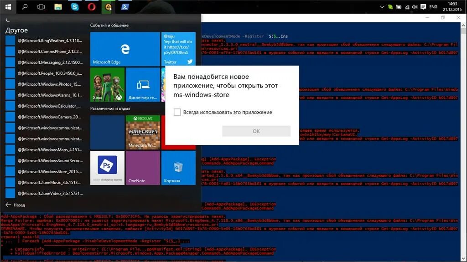This screenshot has width=467, height=262.
Task: Open the Microsoft.CommsPhone_2.12.2 app entry
Action: [x=44, y=51]
